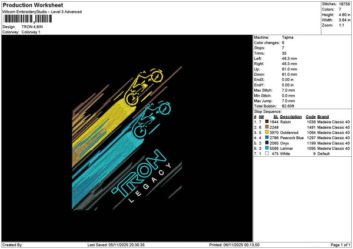Select the Max Stitch: label

point(263,90)
